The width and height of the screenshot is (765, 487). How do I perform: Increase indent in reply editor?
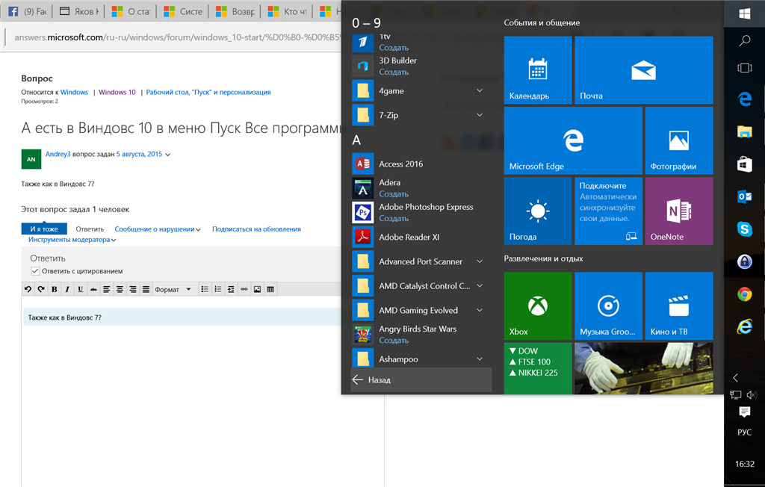pos(231,289)
